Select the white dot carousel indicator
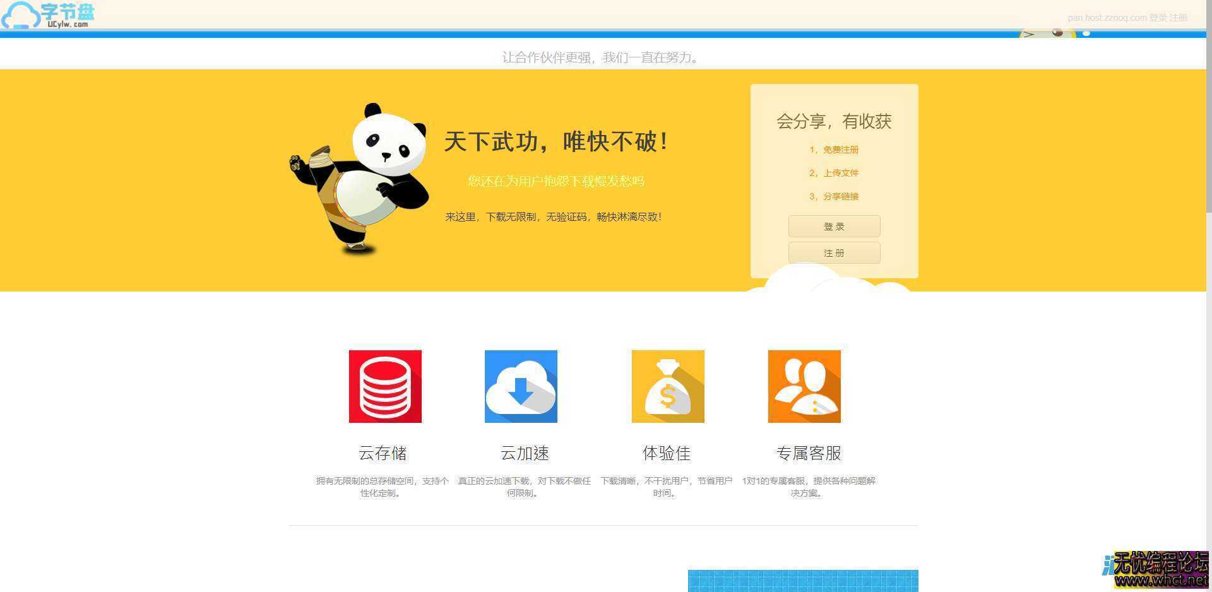The image size is (1212, 592). pos(1086,33)
